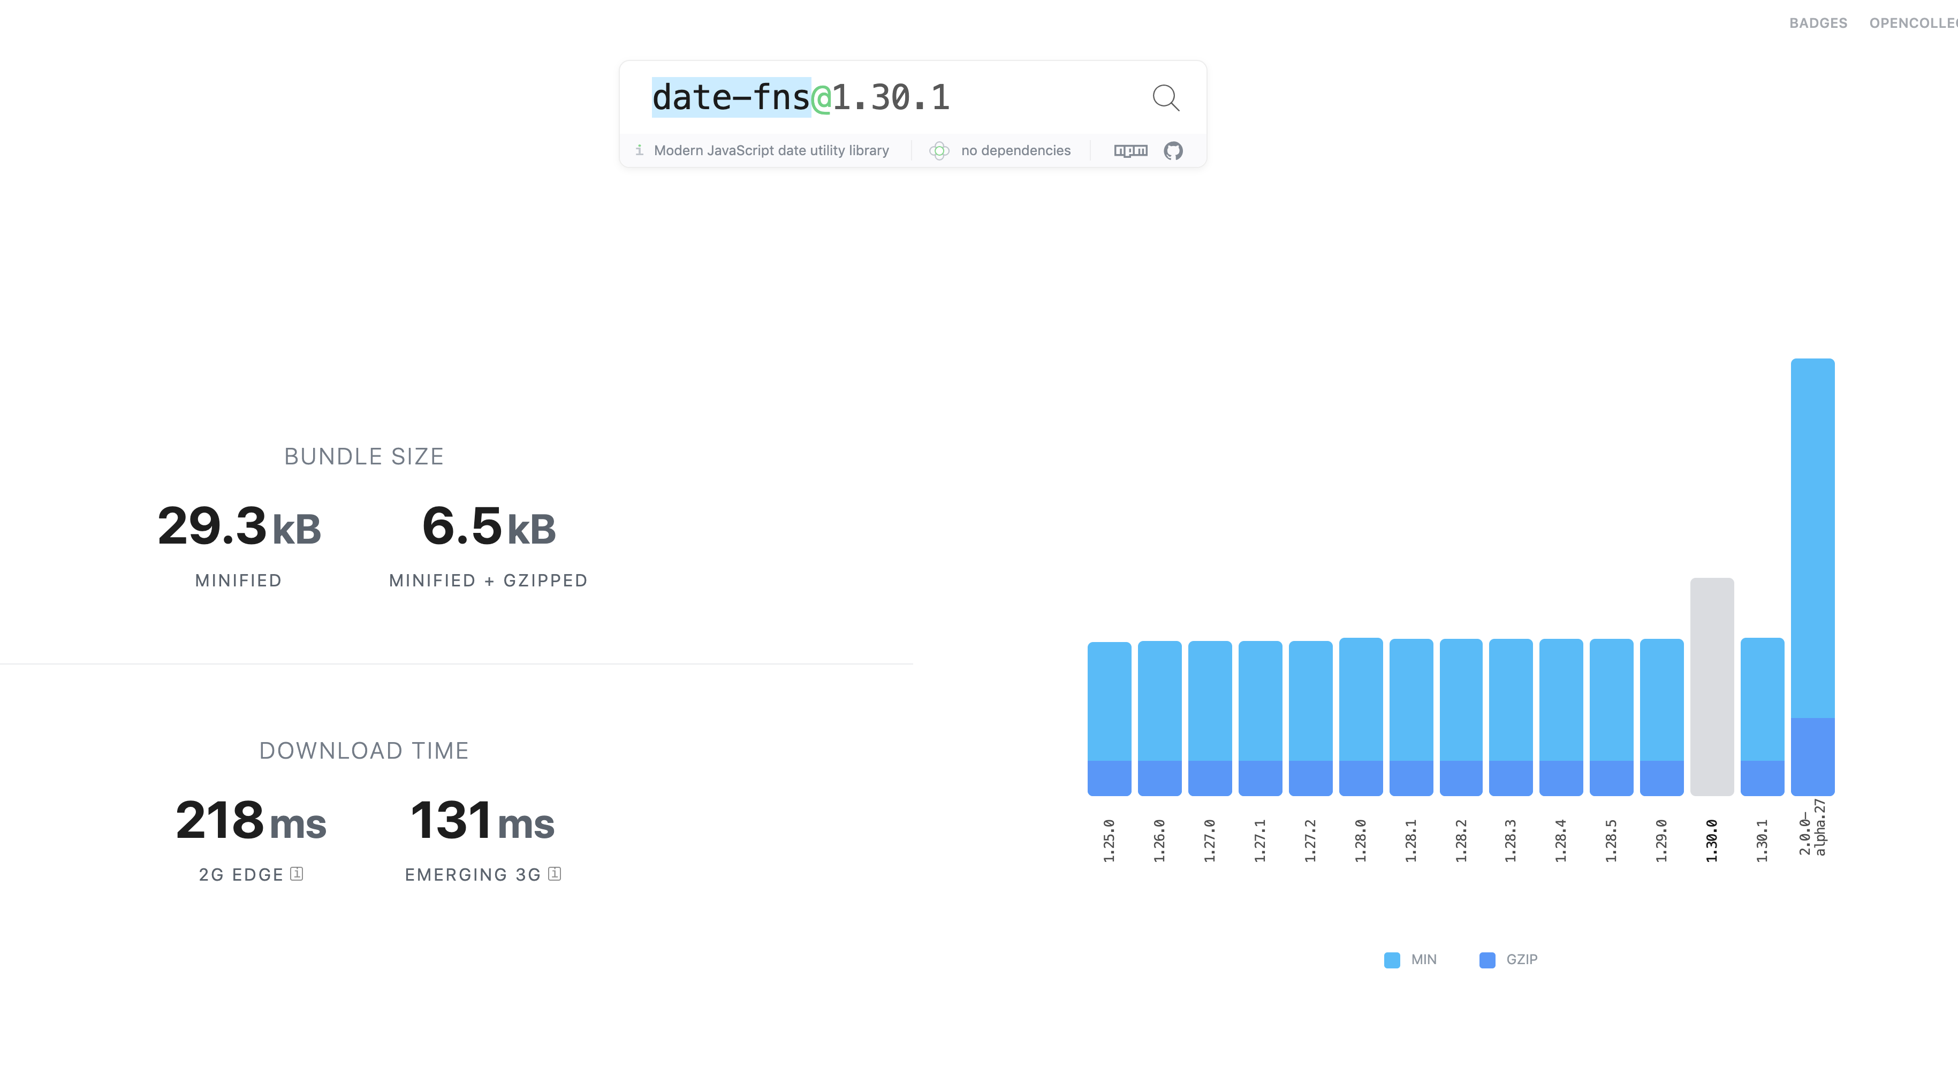Toggle the MIN series in the chart legend

[1410, 959]
